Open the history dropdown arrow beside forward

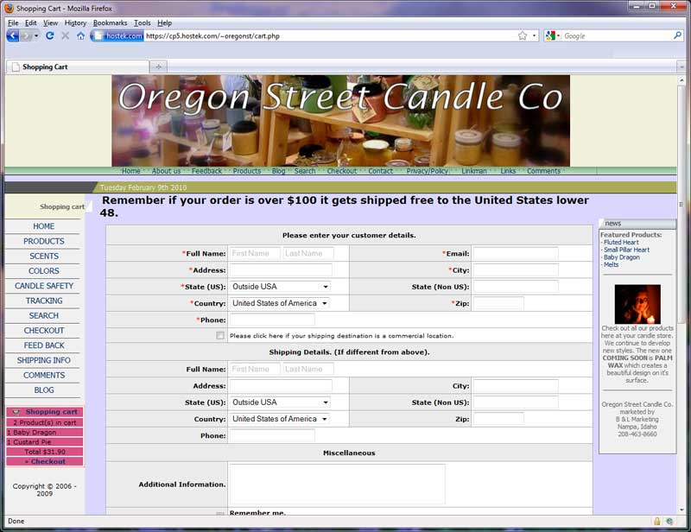36,35
